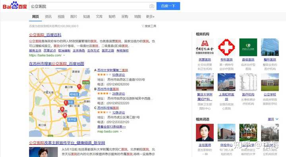Open 苏州大学附属第二医院 listing

(112, 70)
